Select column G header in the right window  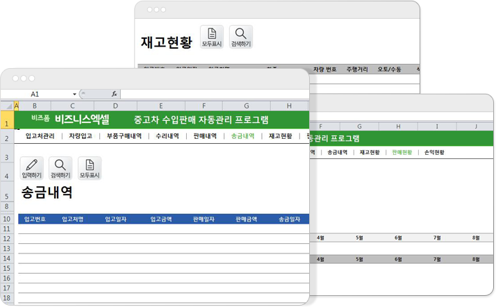click(359, 126)
